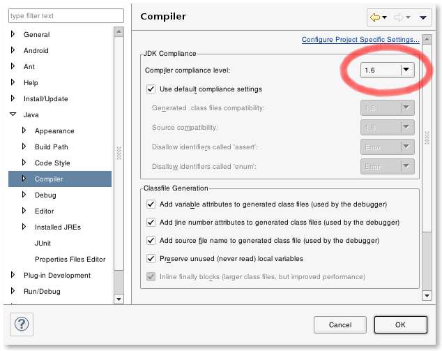The image size is (442, 351).
Task: Select JUnit preferences page
Action: click(43, 244)
